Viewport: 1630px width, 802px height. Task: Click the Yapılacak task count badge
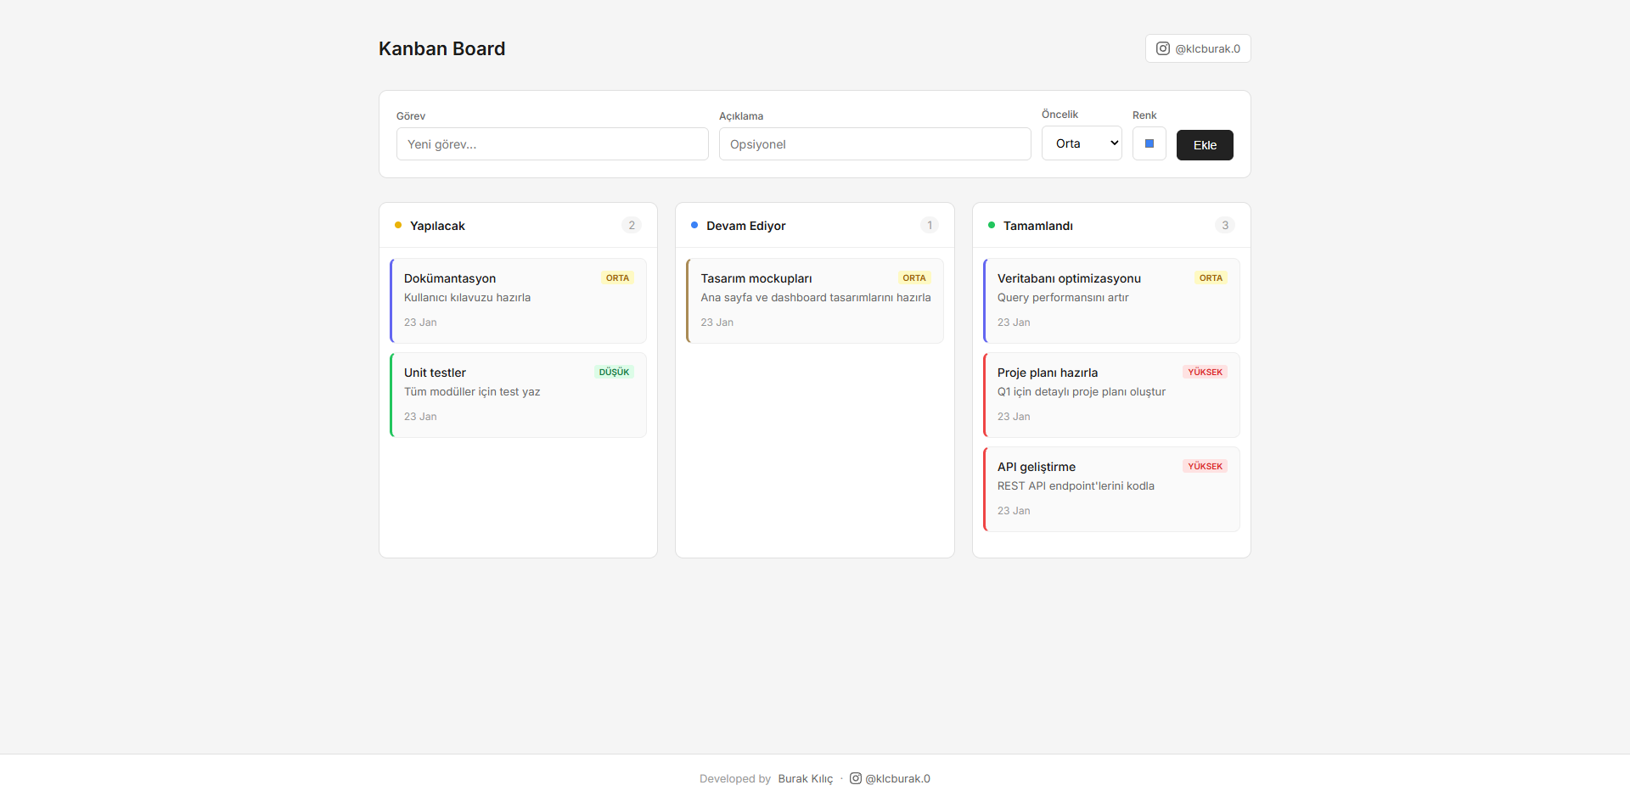point(631,225)
